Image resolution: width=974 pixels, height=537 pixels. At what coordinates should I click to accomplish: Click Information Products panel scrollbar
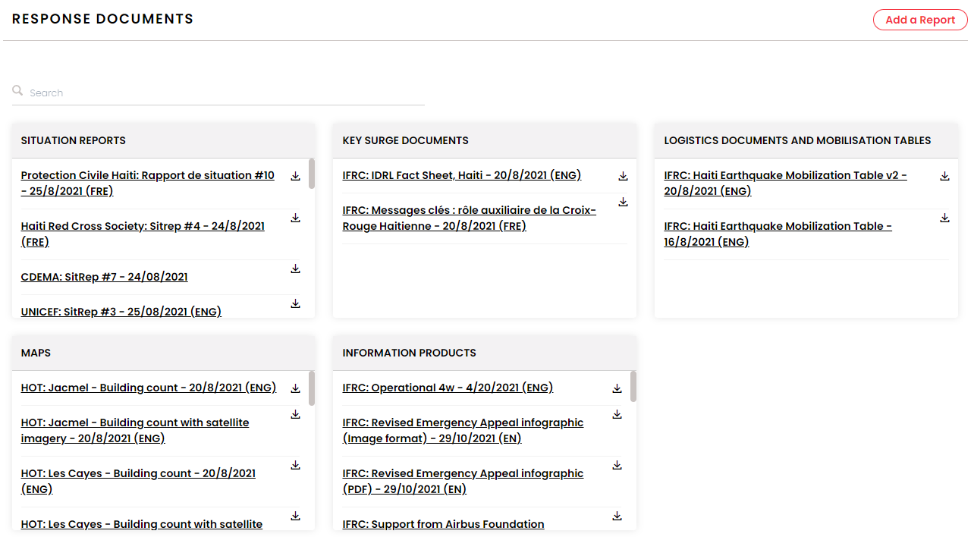pos(633,386)
